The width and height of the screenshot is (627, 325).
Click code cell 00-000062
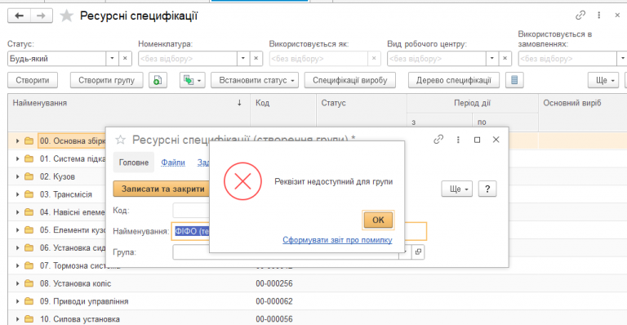tap(274, 301)
